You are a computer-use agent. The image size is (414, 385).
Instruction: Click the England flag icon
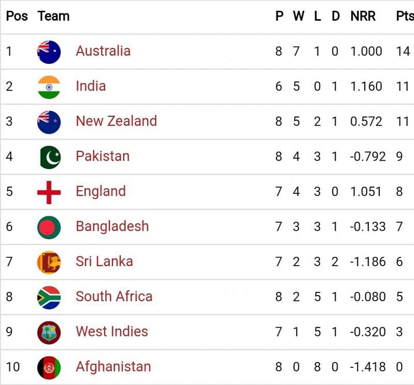tap(49, 192)
